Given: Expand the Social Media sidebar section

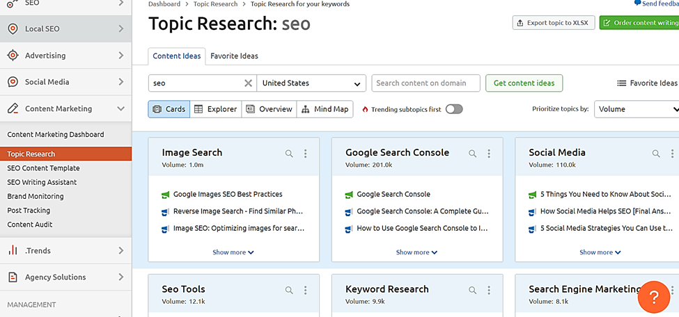Looking at the screenshot, I should [120, 82].
